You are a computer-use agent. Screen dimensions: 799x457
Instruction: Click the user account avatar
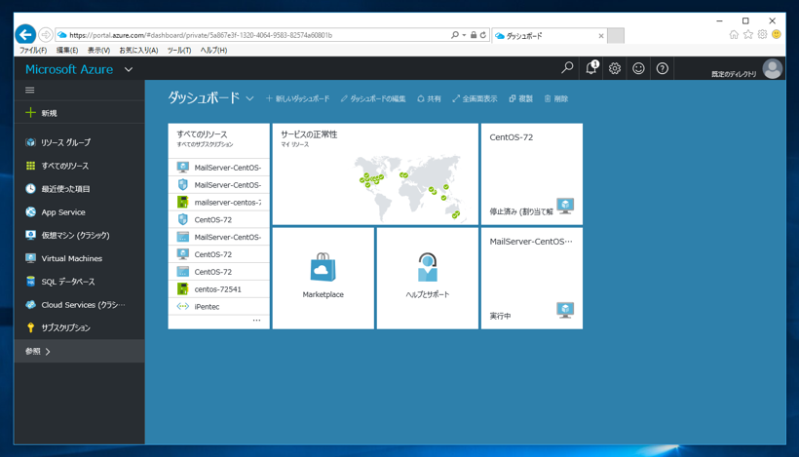[x=772, y=69]
